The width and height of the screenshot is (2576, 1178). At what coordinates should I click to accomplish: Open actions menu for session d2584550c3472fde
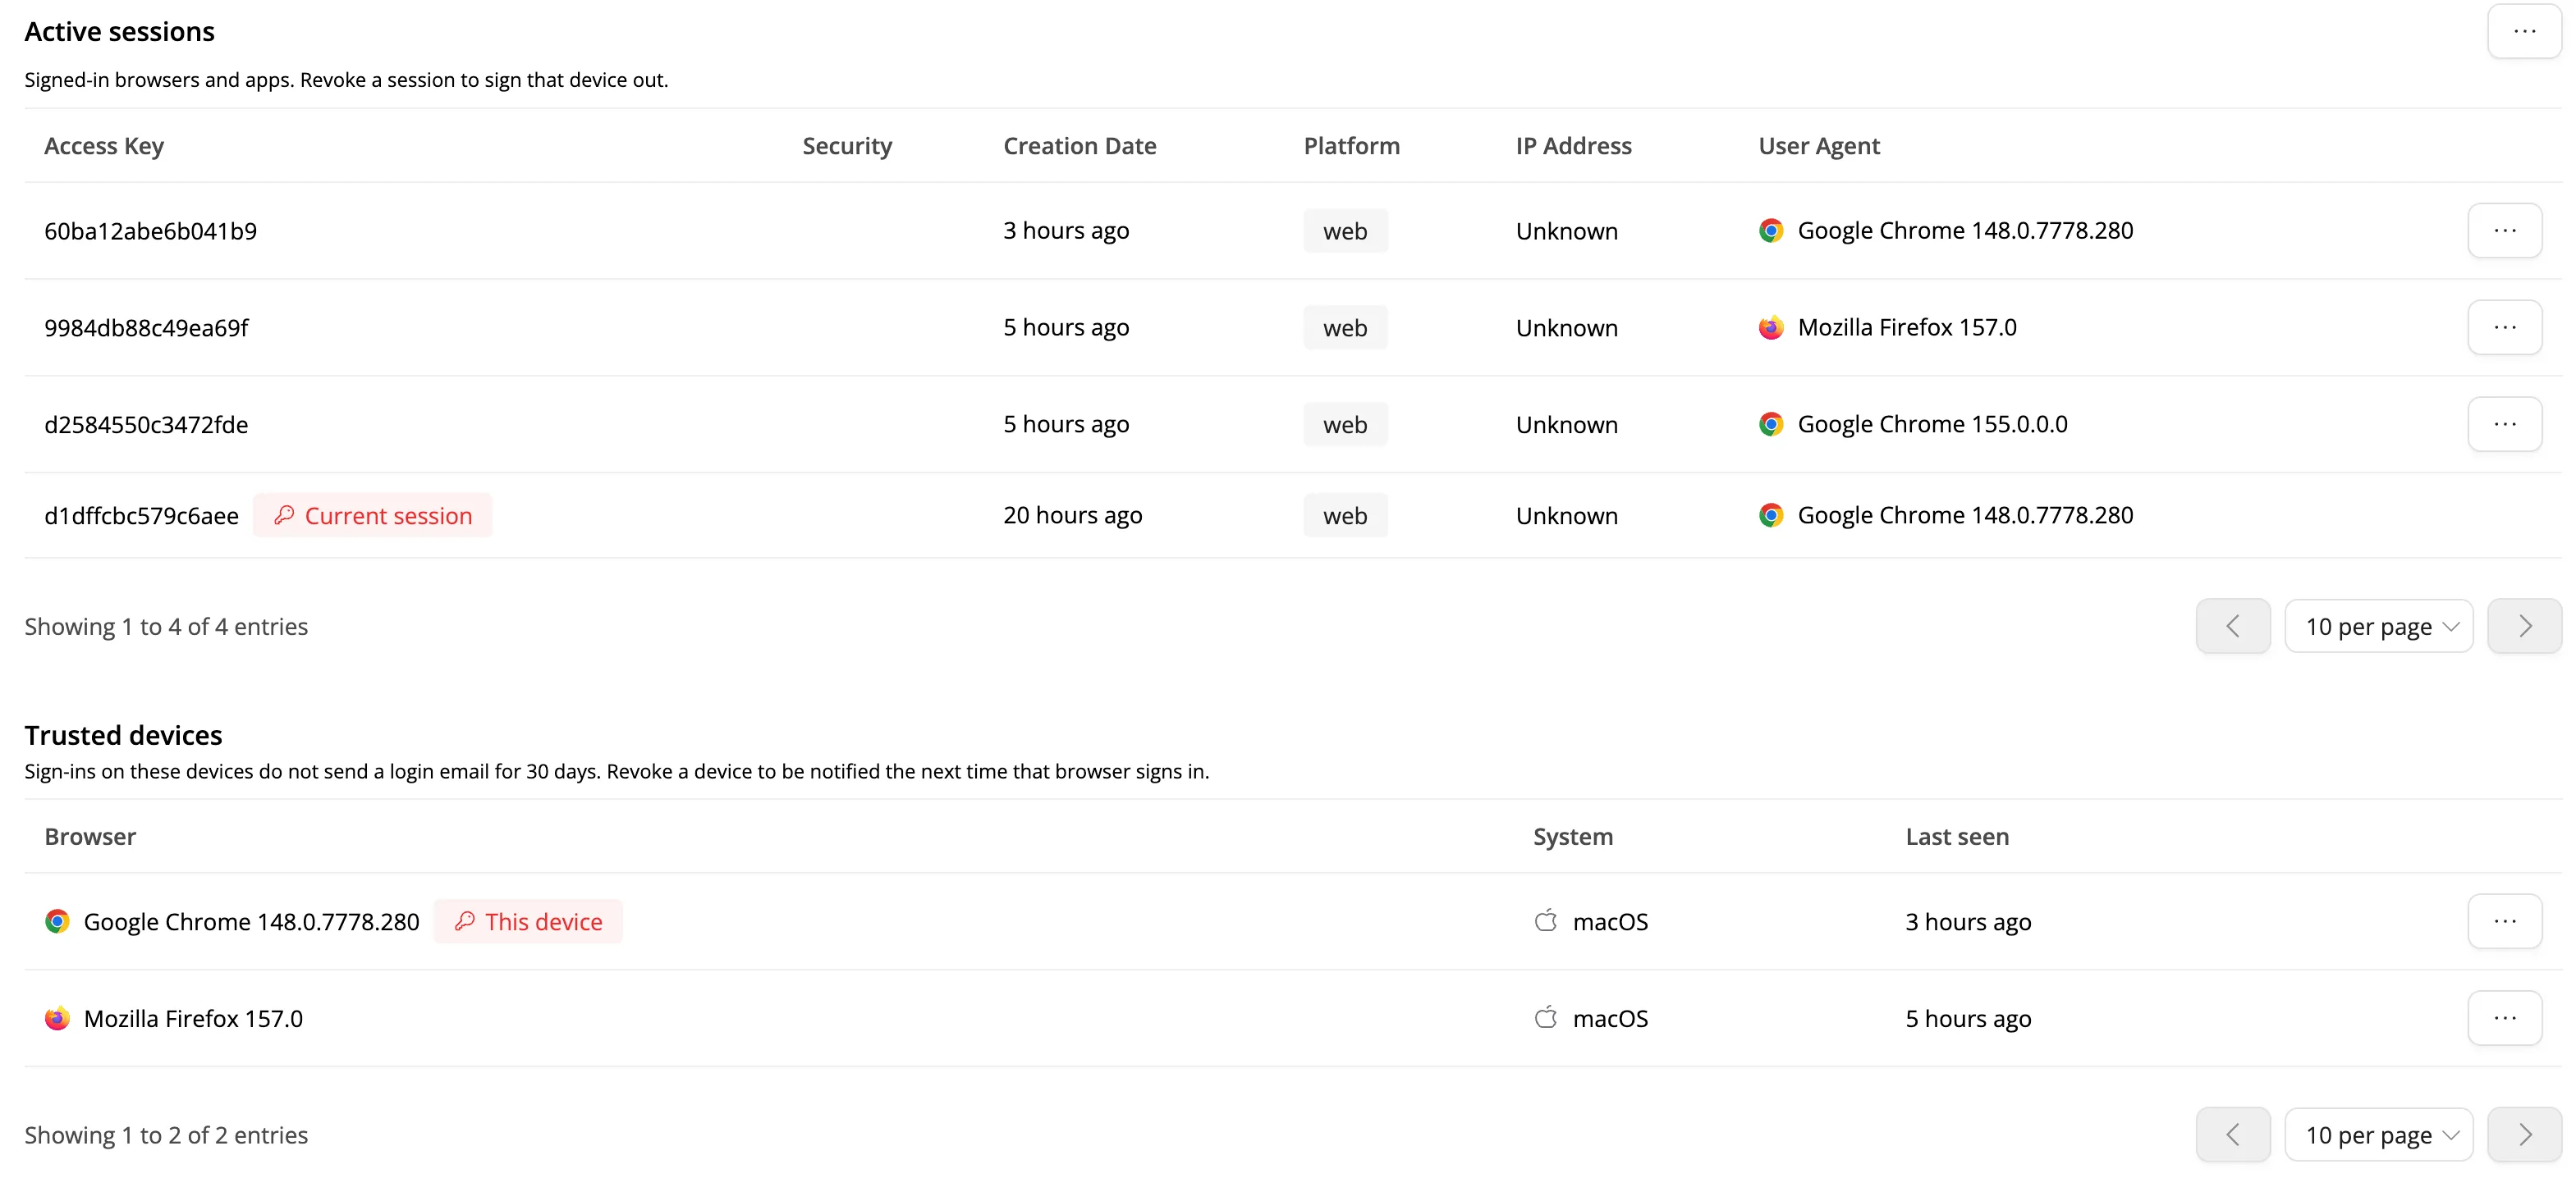[x=2504, y=425]
